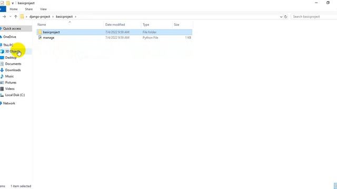The image size is (337, 189).
Task: Minimize the File Explorer window
Action: click(x=316, y=3)
